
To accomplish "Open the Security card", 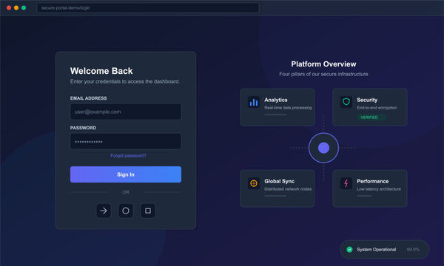I will coord(370,107).
